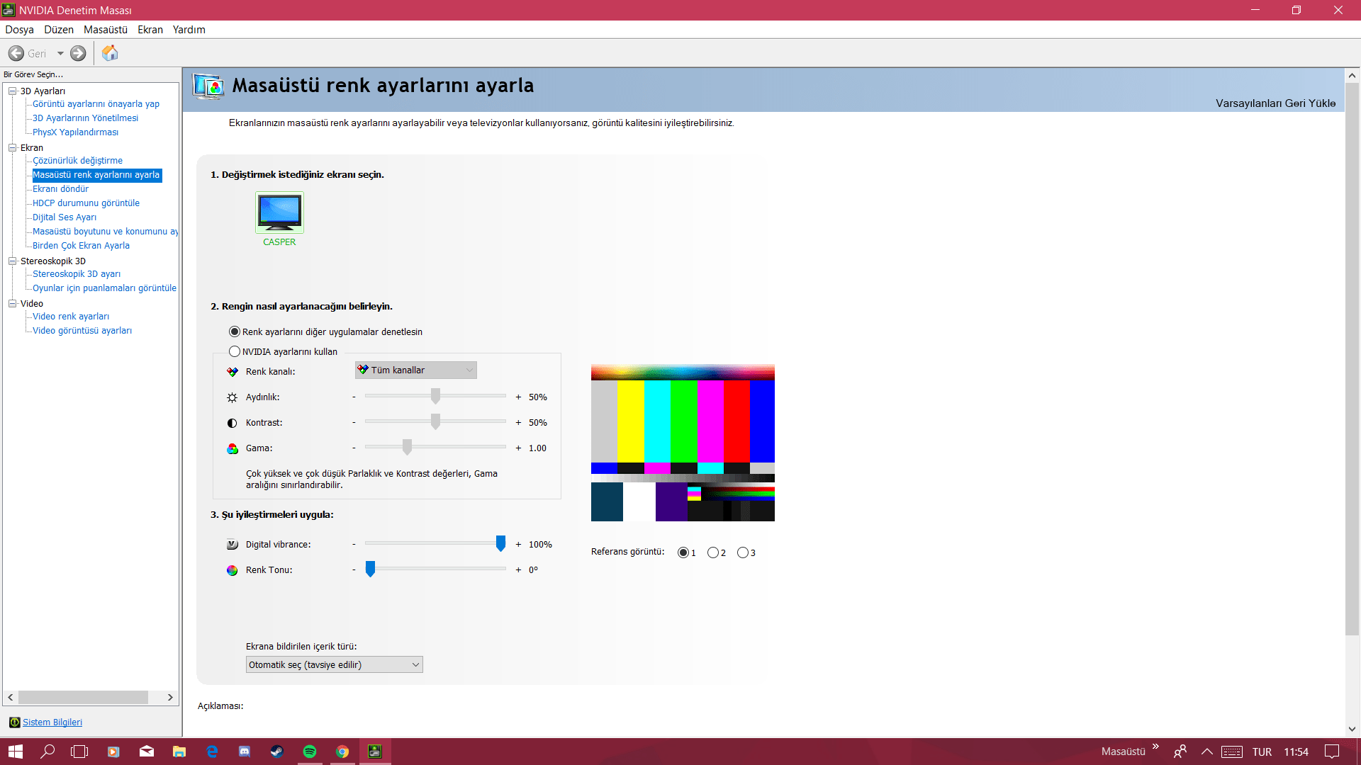Select 'Renk ayarlarını diğer uygulamalar denetlesin'
This screenshot has height=765, width=1361.
pyautogui.click(x=234, y=331)
